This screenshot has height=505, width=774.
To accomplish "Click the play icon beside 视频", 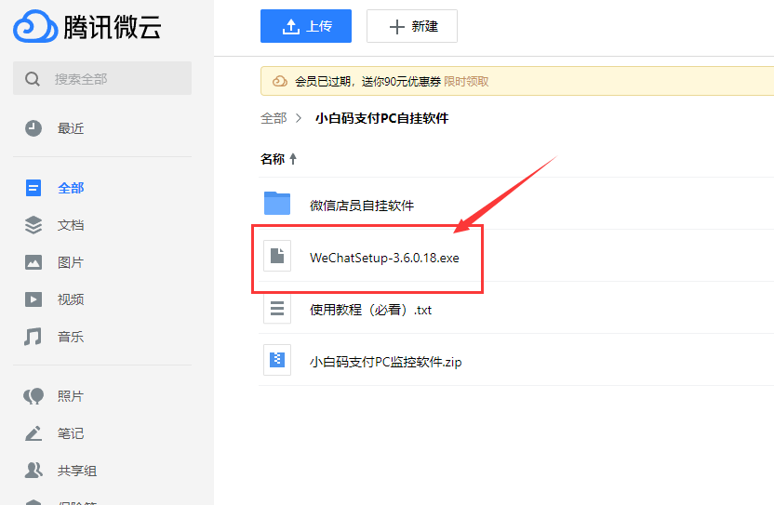I will click(33, 299).
